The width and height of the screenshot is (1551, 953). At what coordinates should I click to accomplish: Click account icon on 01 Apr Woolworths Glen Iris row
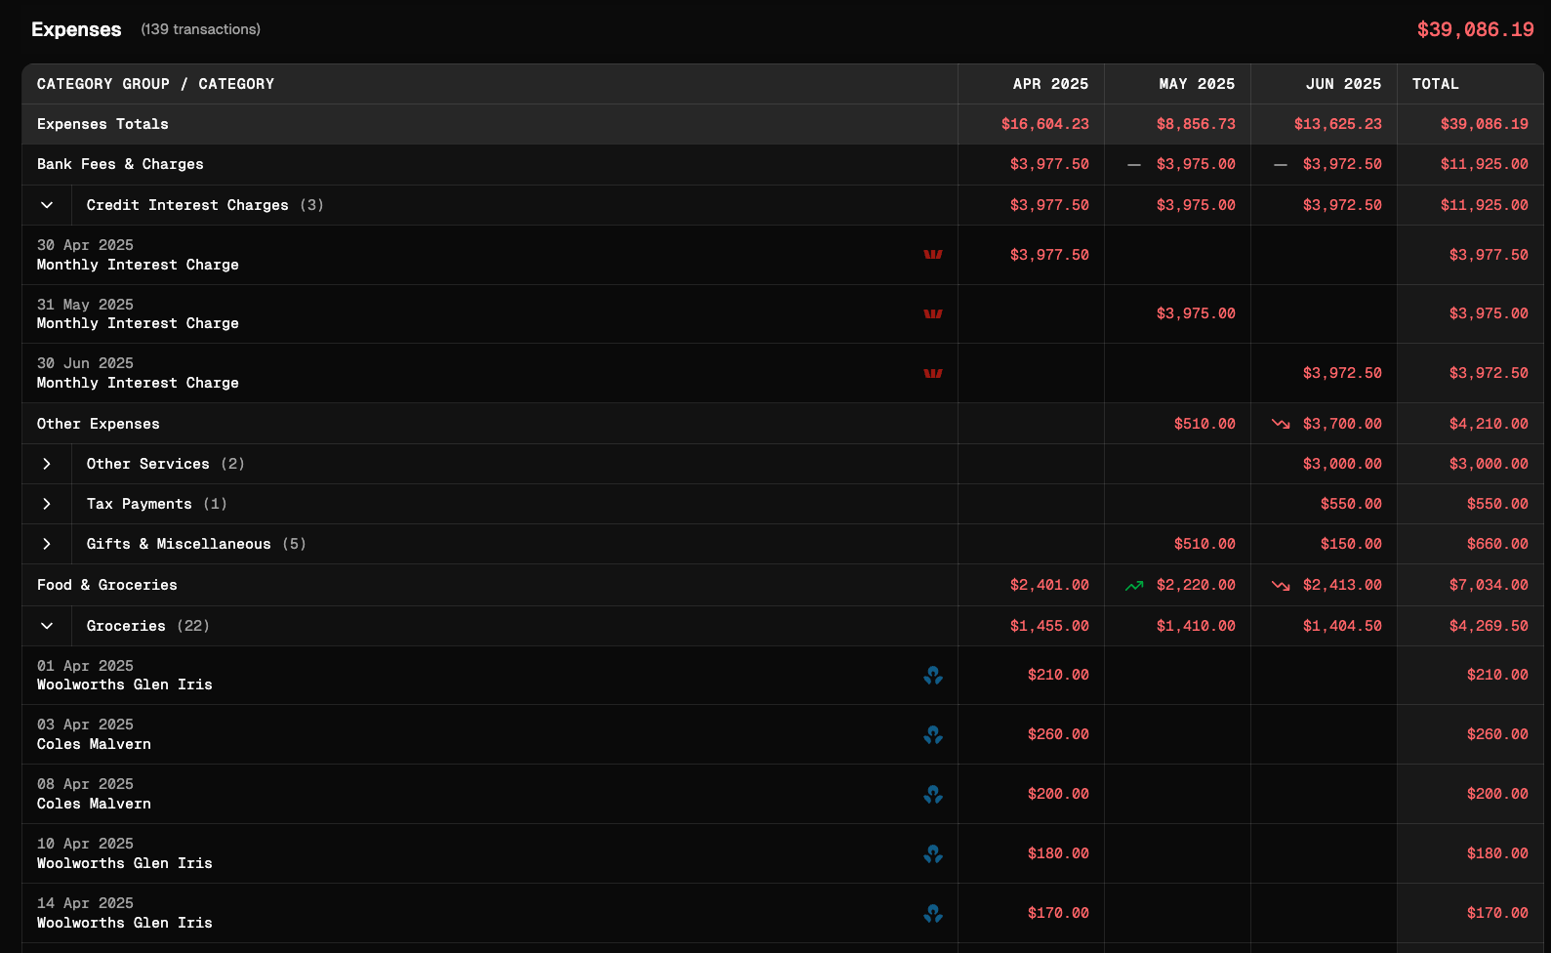click(x=933, y=676)
